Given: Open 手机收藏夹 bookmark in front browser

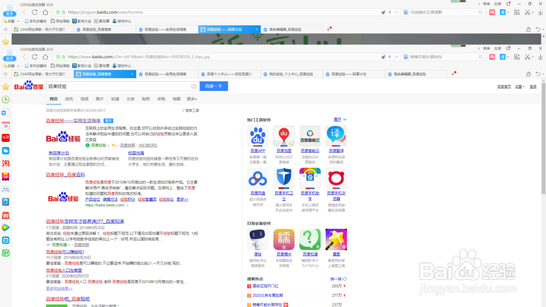Looking at the screenshot, I should point(35,66).
